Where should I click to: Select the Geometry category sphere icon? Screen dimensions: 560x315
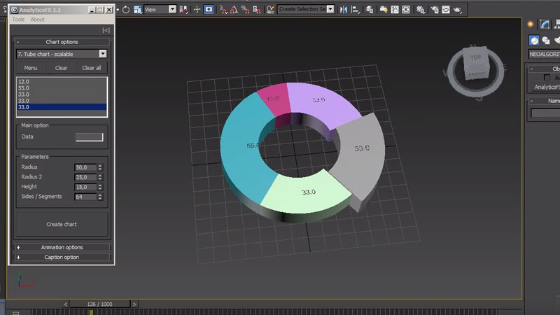coord(533,40)
